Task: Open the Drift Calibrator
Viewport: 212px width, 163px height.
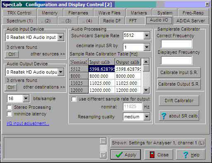Action: (179, 101)
